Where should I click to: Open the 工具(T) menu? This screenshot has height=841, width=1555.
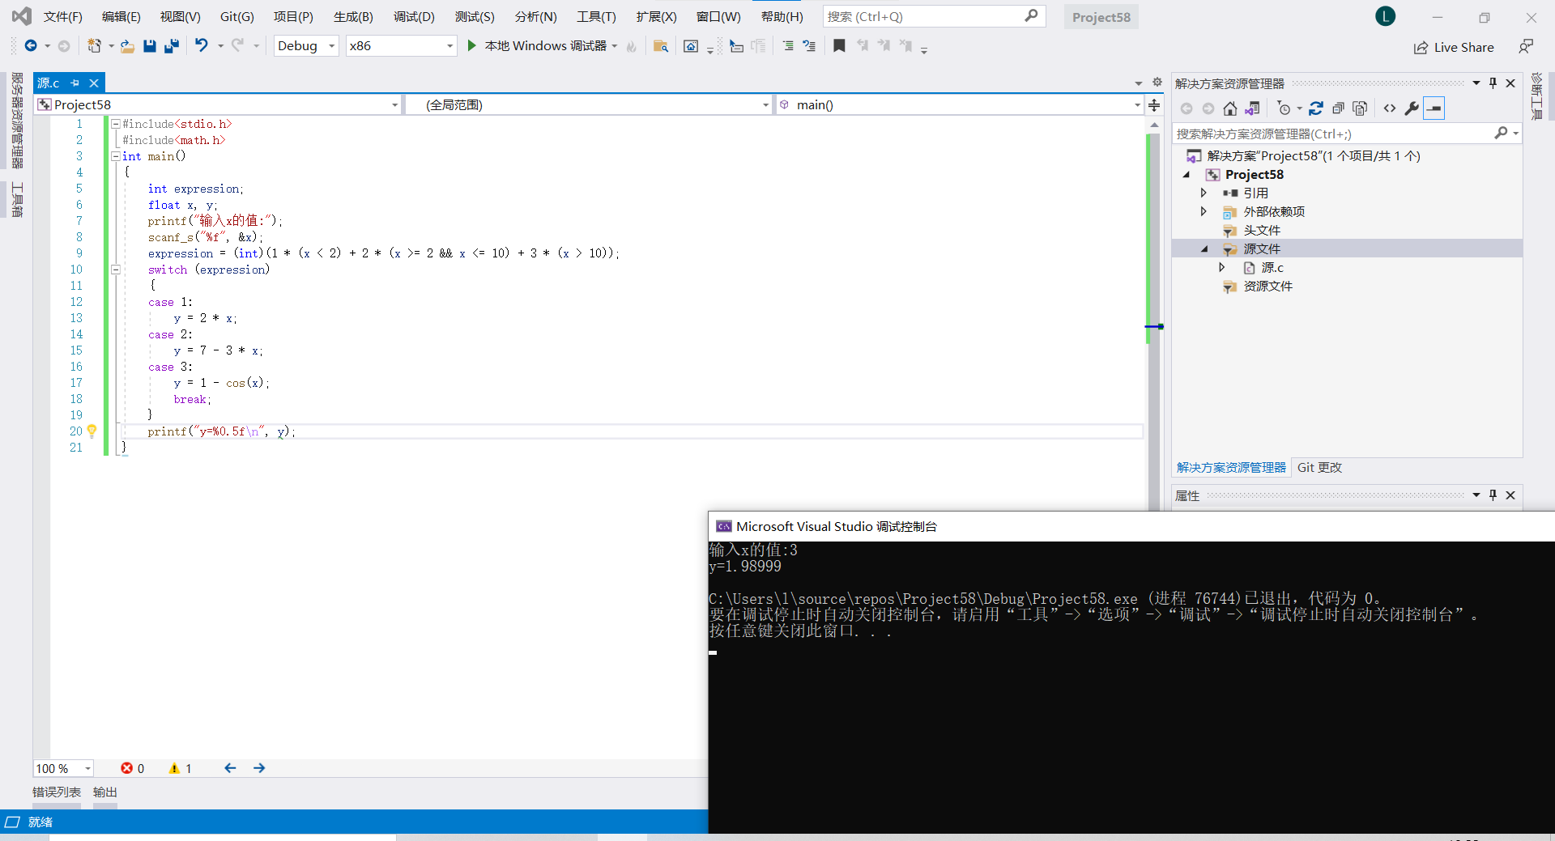coord(596,17)
